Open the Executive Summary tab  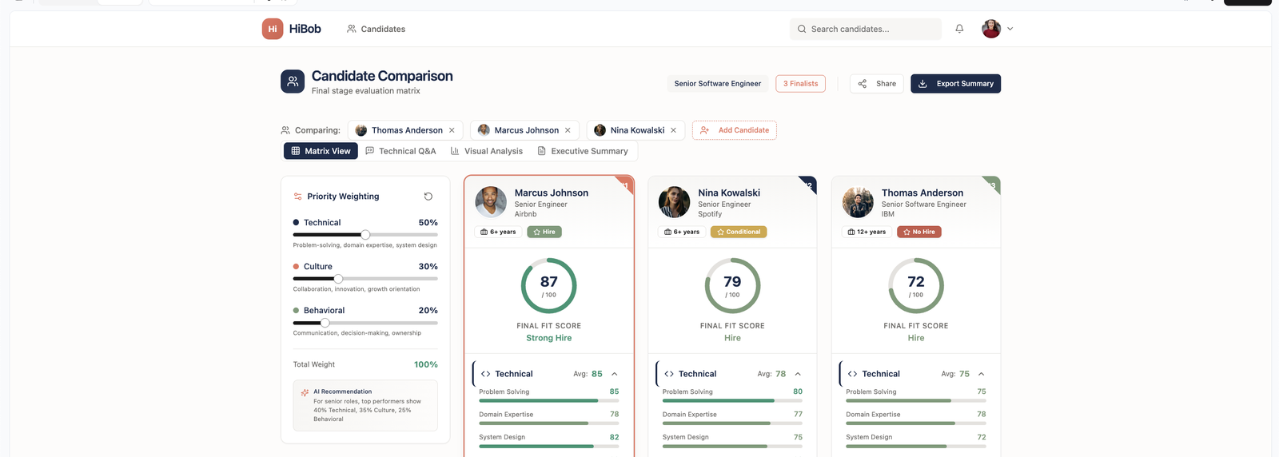[583, 151]
